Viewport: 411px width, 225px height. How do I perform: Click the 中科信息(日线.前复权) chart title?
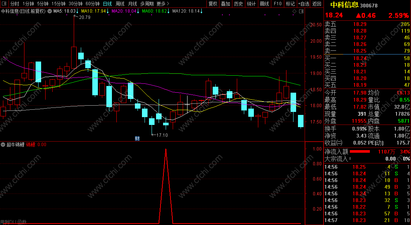click(x=23, y=11)
